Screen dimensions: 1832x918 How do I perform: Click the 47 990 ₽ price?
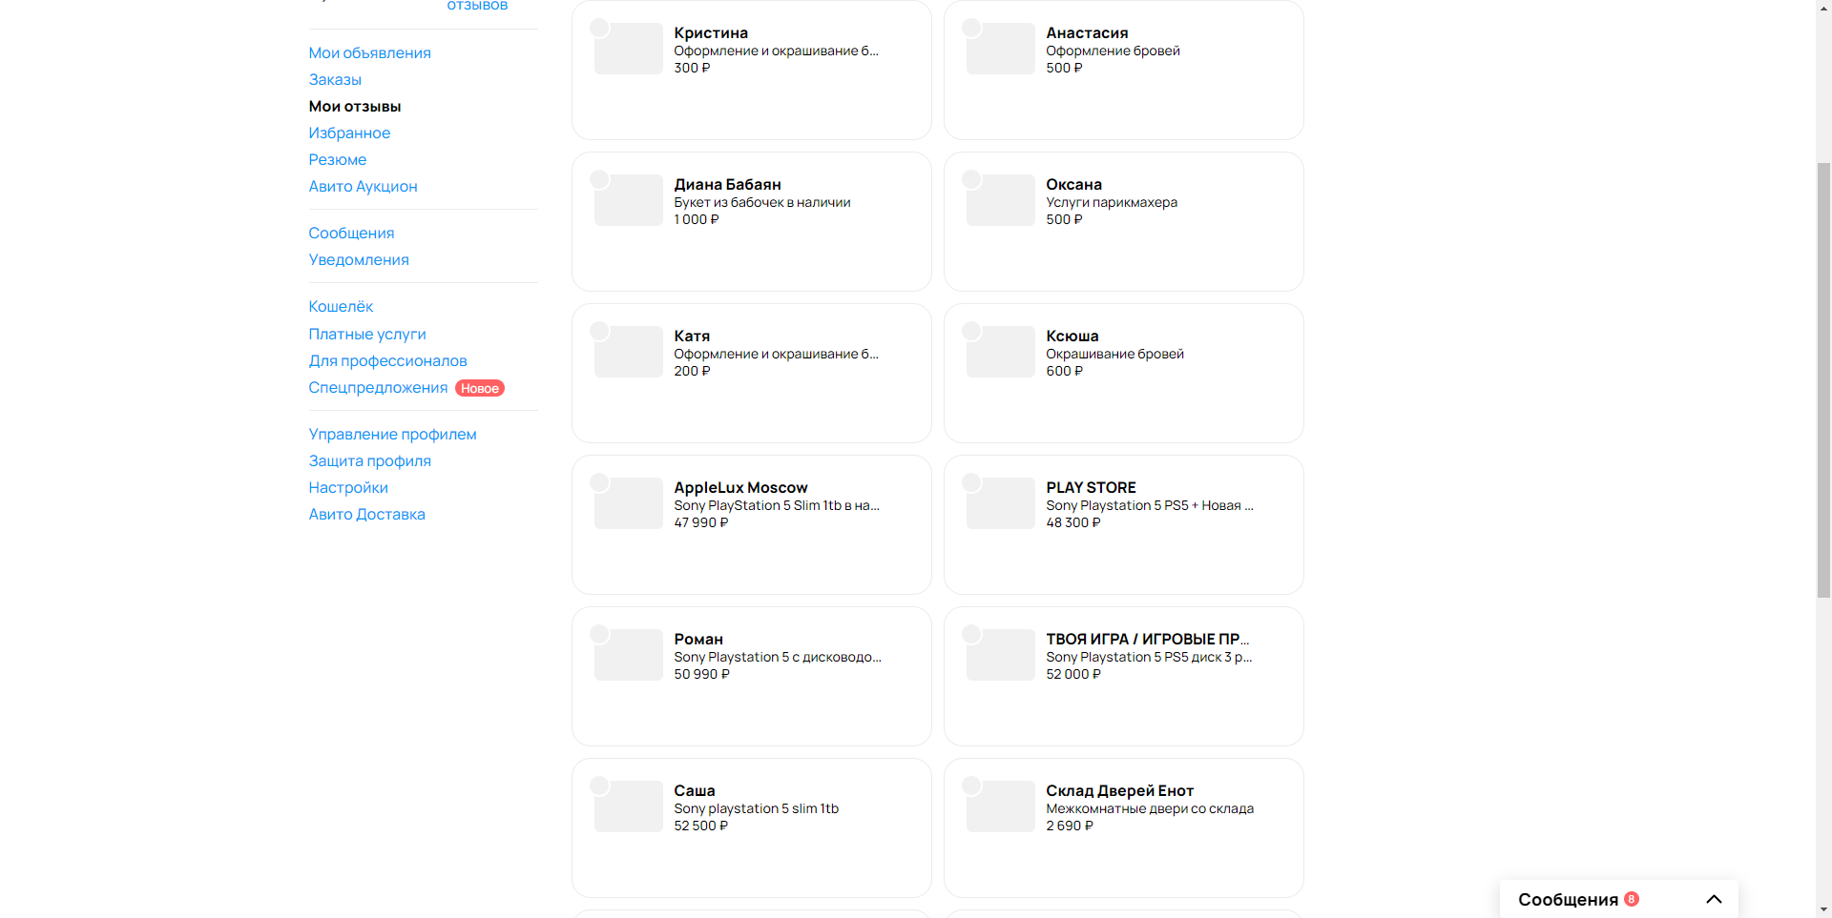[700, 522]
